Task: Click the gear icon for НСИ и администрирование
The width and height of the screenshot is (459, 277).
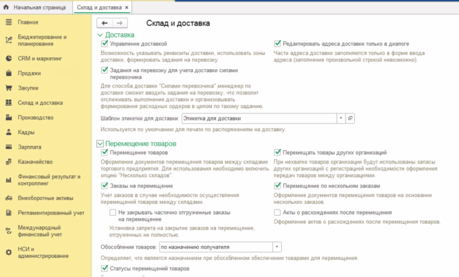Action: pyautogui.click(x=8, y=252)
